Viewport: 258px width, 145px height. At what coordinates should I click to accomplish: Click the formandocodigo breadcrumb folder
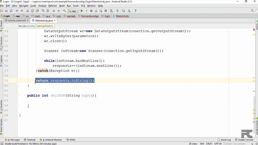tap(88, 16)
